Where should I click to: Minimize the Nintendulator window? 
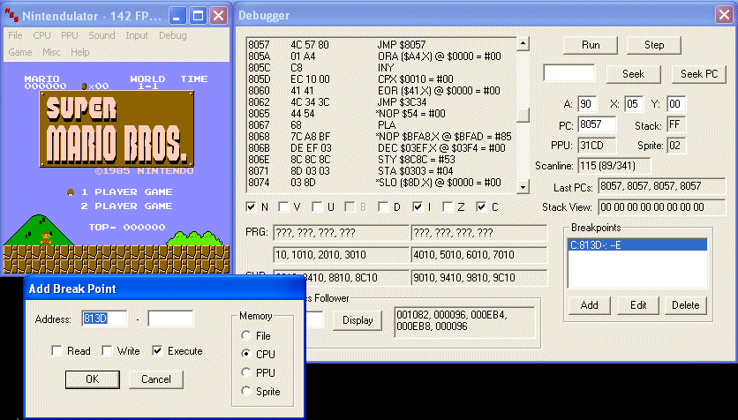point(177,16)
